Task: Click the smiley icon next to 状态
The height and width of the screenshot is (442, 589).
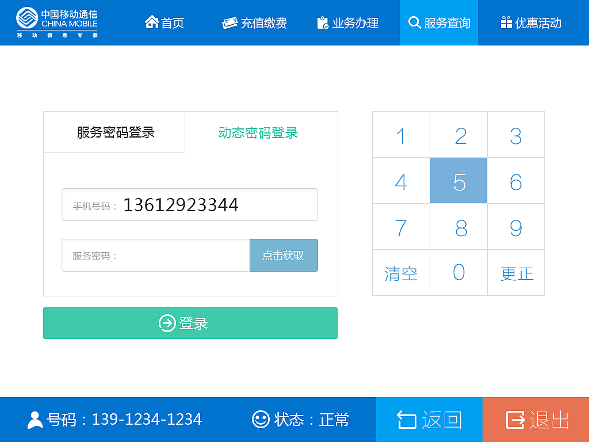Action: (261, 420)
